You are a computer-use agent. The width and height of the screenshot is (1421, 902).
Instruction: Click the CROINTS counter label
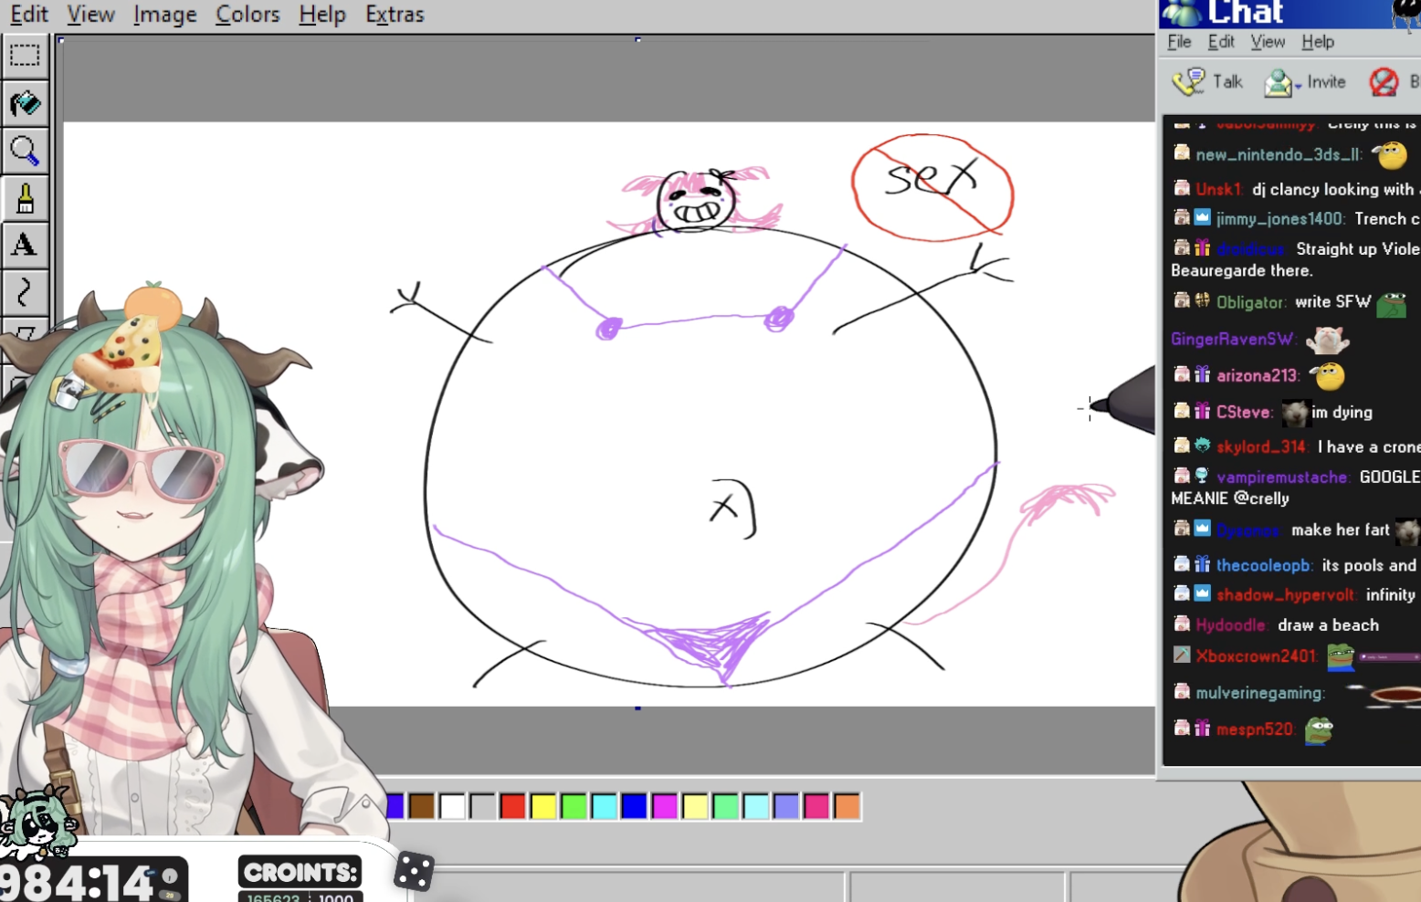(x=300, y=873)
